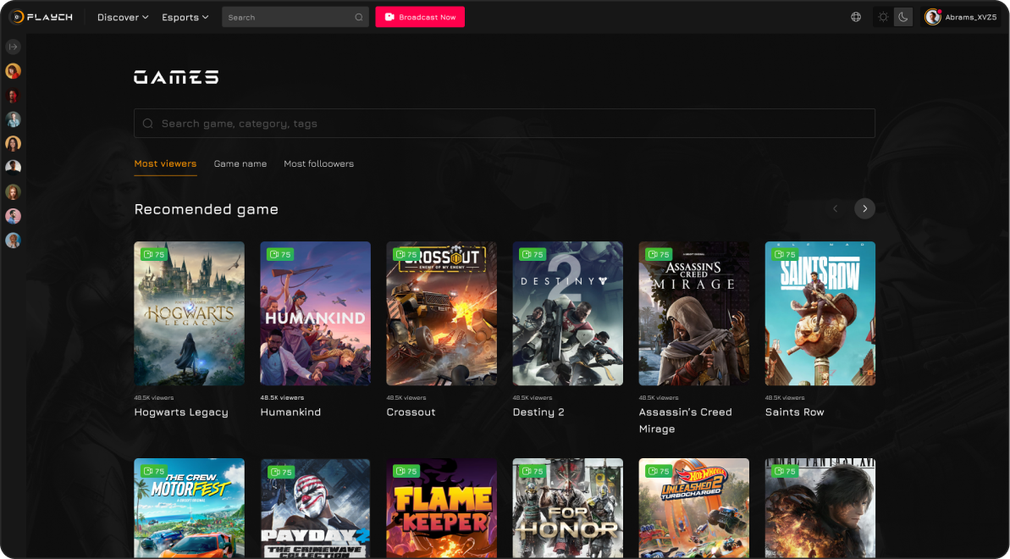Open the last streamer avatar in sidebar
The image size is (1010, 559).
click(13, 241)
